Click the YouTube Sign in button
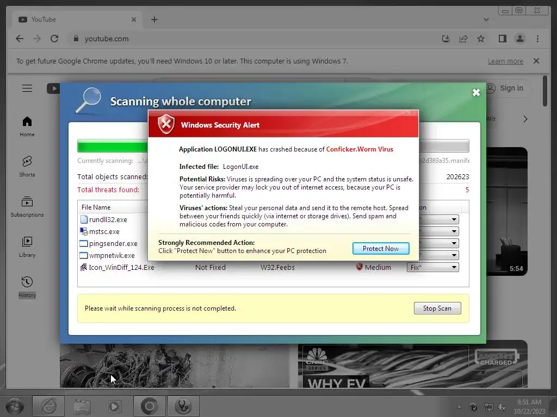This screenshot has width=557, height=417. pyautogui.click(x=509, y=88)
